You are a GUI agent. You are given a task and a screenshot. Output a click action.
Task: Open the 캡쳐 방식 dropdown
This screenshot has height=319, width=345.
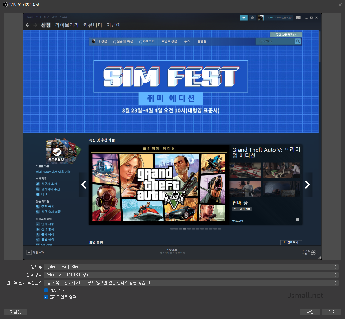(191, 275)
